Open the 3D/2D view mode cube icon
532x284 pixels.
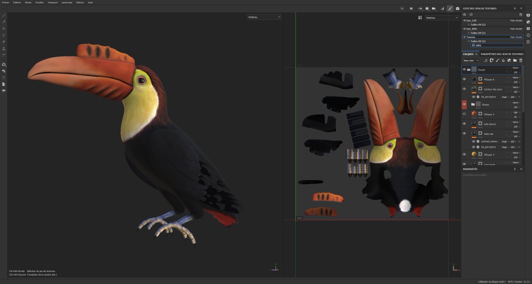tap(427, 8)
